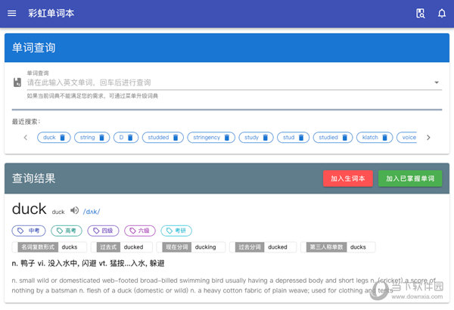Viewport: 454px width, 310px height.
Task: Click present participle 'ducking'
Action: (205, 247)
